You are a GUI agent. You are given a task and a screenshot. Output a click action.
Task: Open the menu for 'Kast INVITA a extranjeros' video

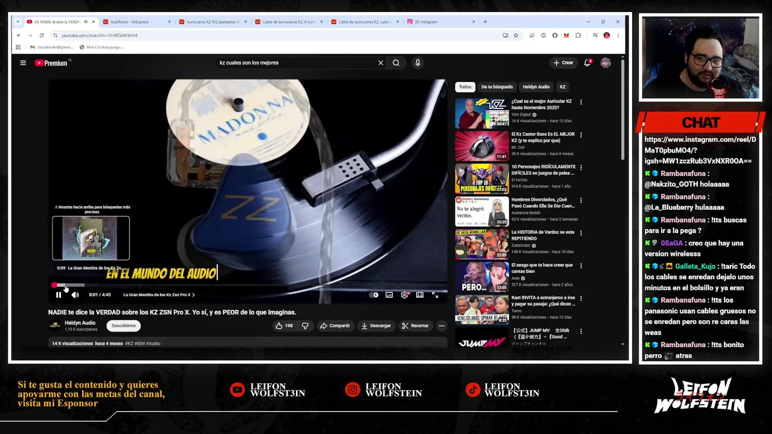[581, 298]
